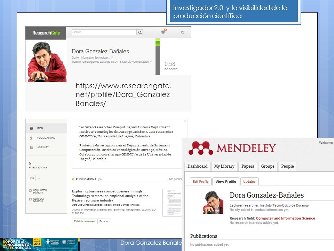Click Add Past advisors link
Viewport: 334px width, 251px height.
point(38,200)
